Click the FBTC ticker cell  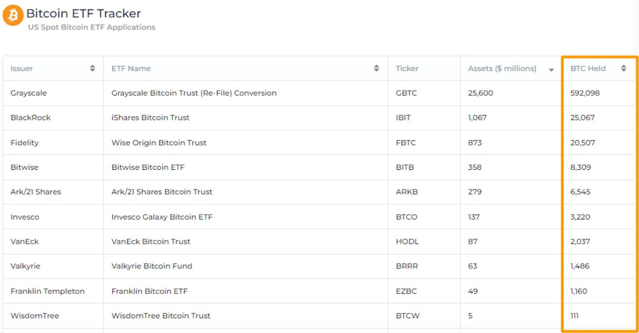tap(406, 142)
